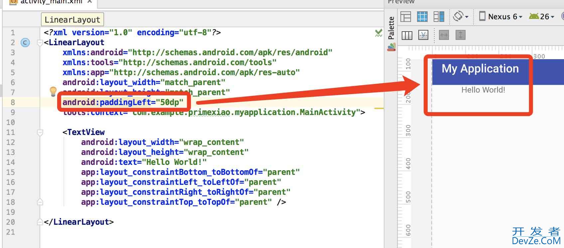Click the blue C gutter icon on line 2
This screenshot has width=564, height=248.
click(x=25, y=43)
